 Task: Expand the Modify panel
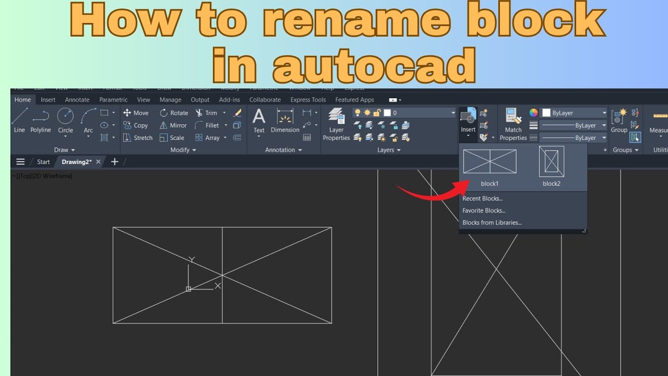point(183,150)
